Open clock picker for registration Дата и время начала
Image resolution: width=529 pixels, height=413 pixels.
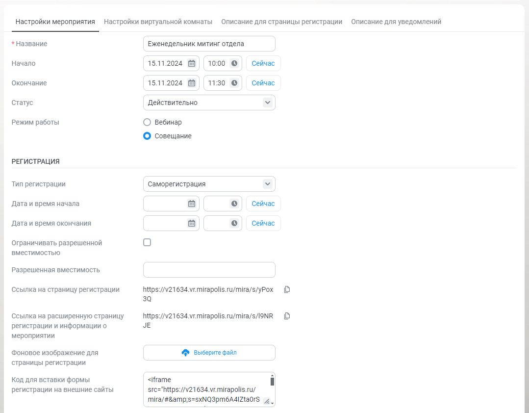[x=234, y=204]
